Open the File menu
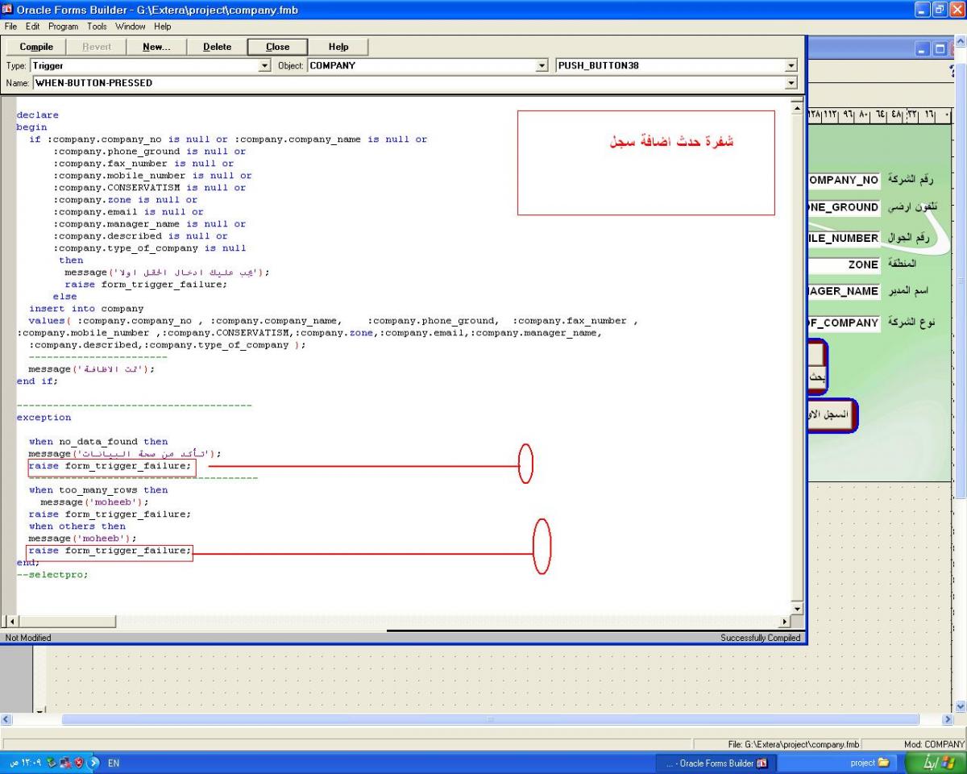Screen dimensions: 967x774 tap(11, 27)
